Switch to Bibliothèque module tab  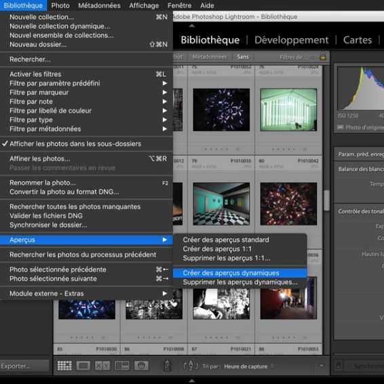point(210,40)
